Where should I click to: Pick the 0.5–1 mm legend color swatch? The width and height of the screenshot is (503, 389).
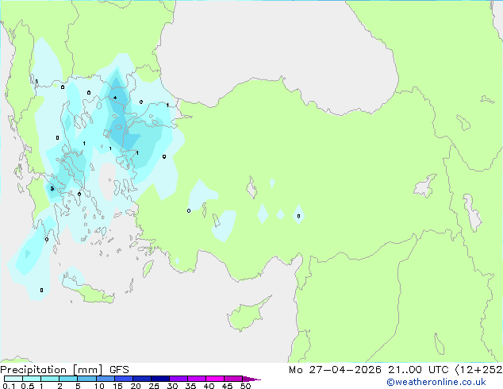pyautogui.click(x=32, y=379)
